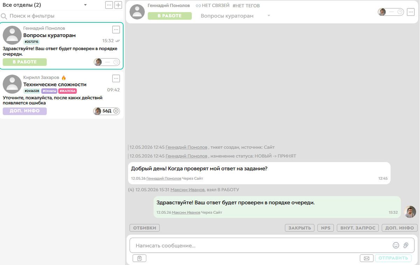Viewport: 420px width, 265px height.
Task: Click the plus icon to add a ticket
Action: coord(118,5)
